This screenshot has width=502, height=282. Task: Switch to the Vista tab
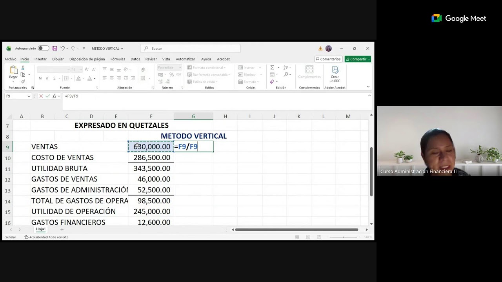pyautogui.click(x=166, y=59)
